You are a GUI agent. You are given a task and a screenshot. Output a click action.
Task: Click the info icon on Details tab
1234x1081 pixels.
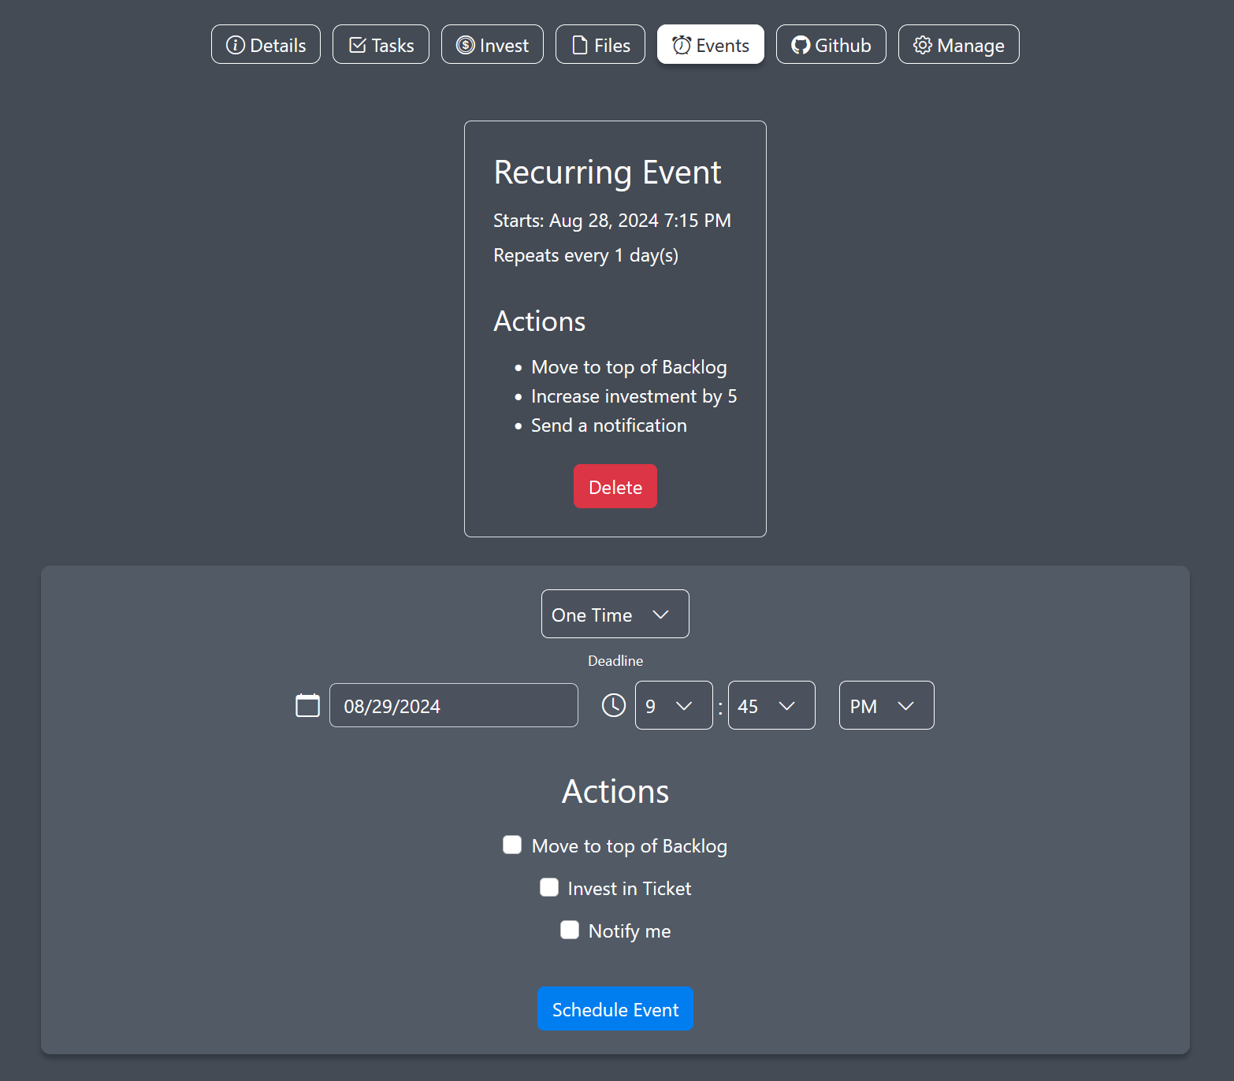coord(235,45)
